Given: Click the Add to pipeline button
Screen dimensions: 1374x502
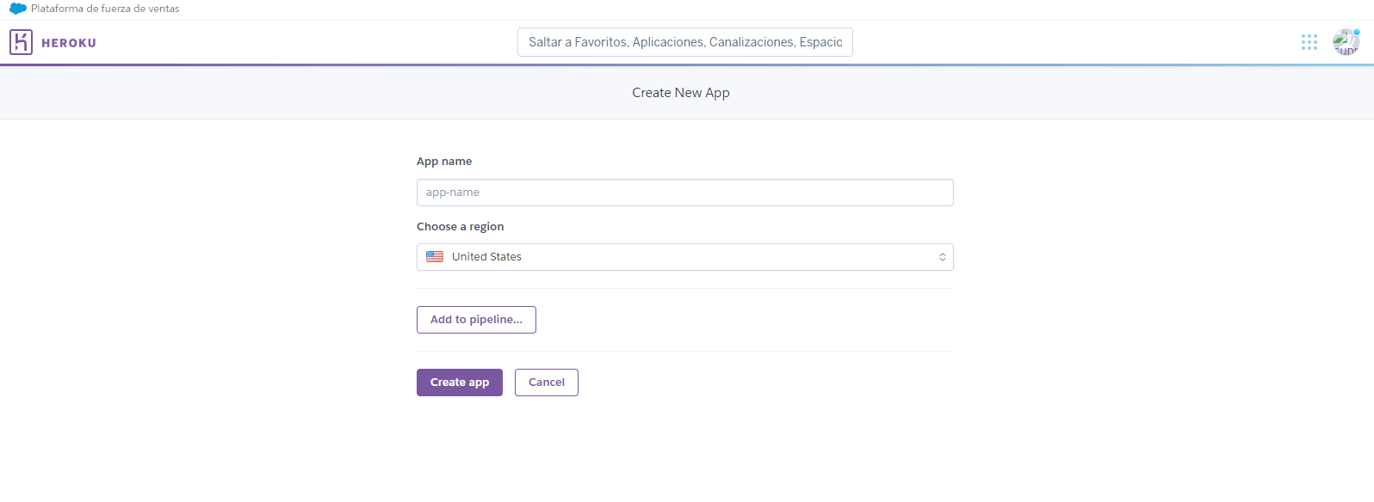Looking at the screenshot, I should click(x=476, y=320).
